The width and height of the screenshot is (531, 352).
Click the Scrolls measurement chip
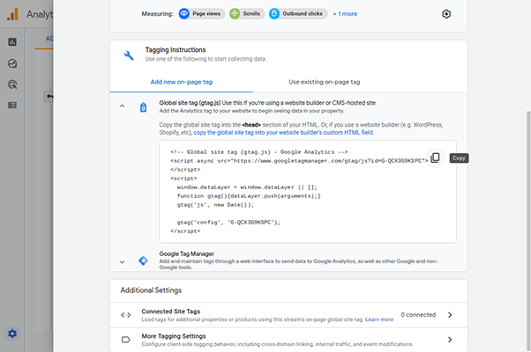click(247, 14)
